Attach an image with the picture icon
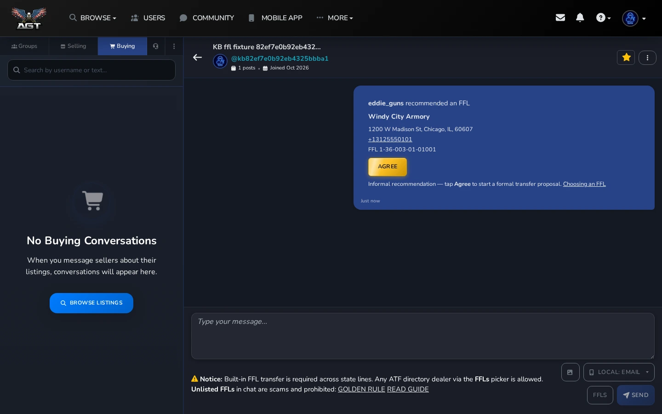 coord(570,372)
